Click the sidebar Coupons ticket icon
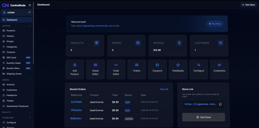 (4, 52)
